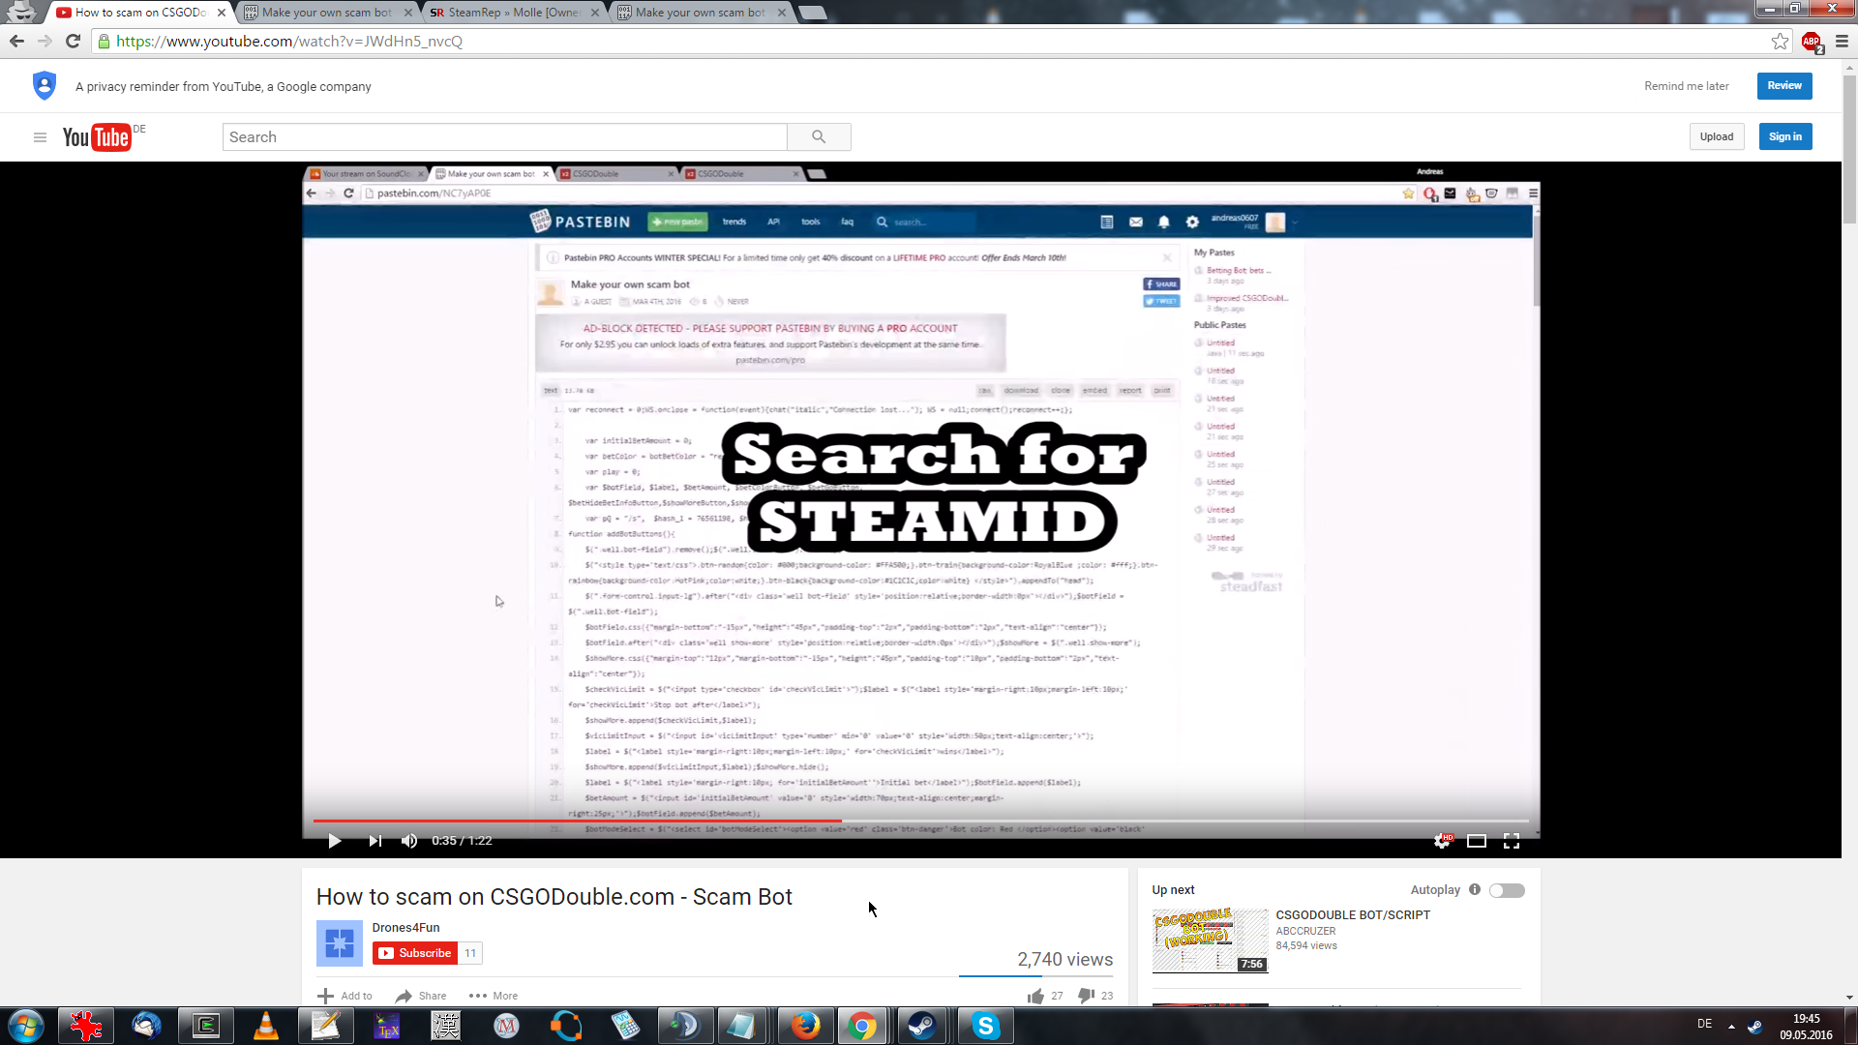The width and height of the screenshot is (1858, 1045).
Task: Open the YouTube hamburger guide menu
Action: (40, 137)
